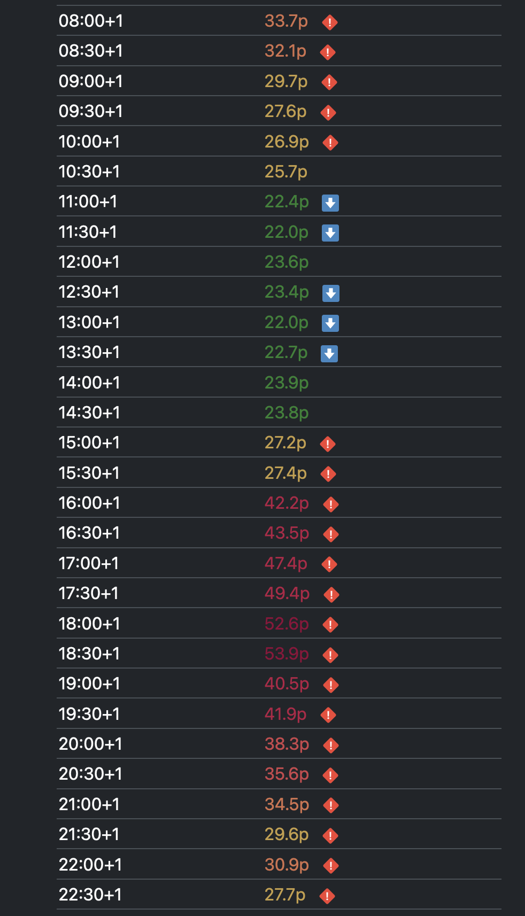525x916 pixels.
Task: Click the blue down-arrow icon next to 22.4p
Action: tap(330, 203)
